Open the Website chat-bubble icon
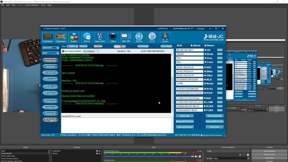 (87, 37)
